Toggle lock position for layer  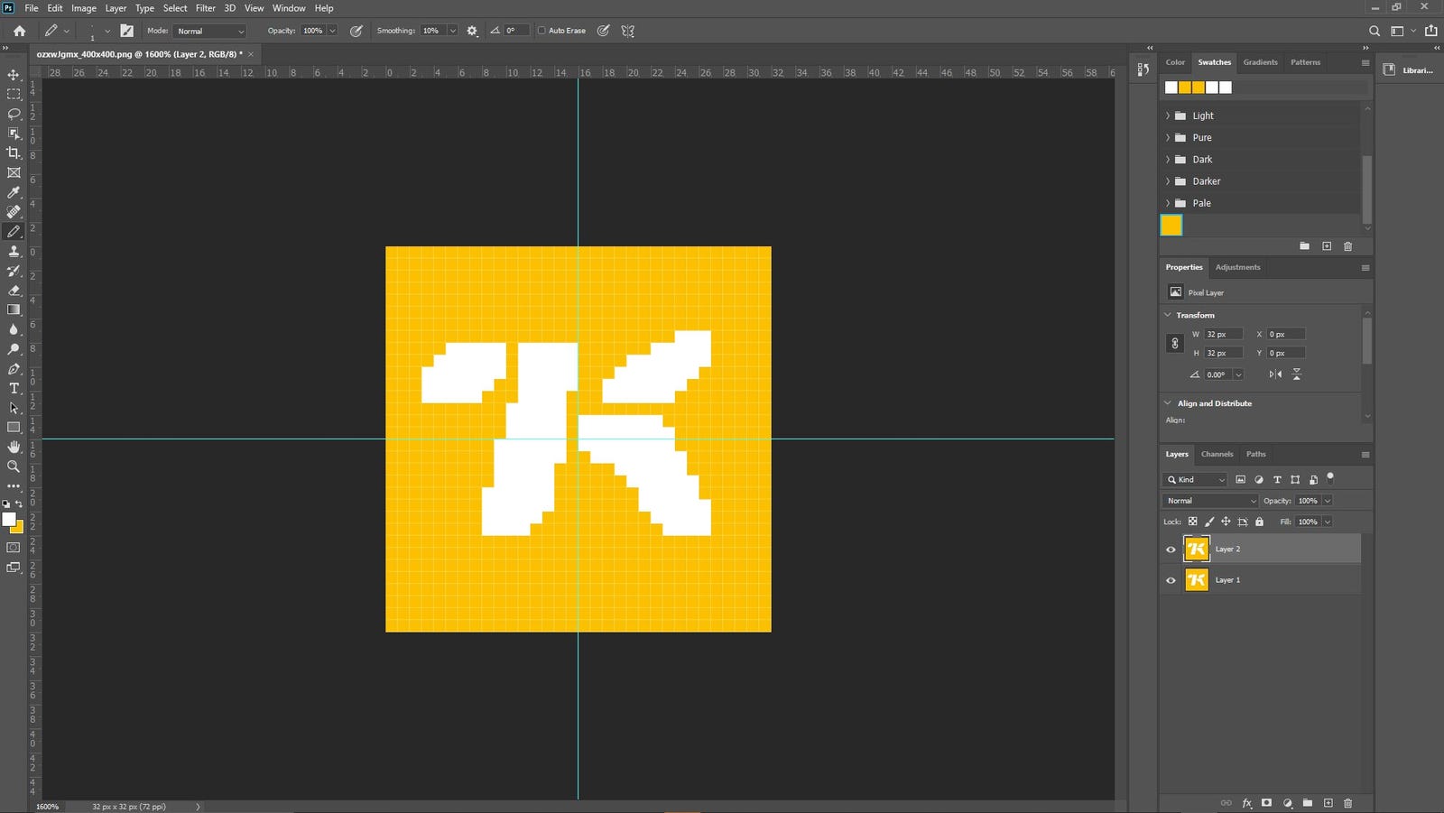coord(1226,522)
